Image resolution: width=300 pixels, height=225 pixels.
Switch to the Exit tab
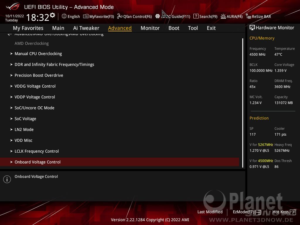point(211,28)
